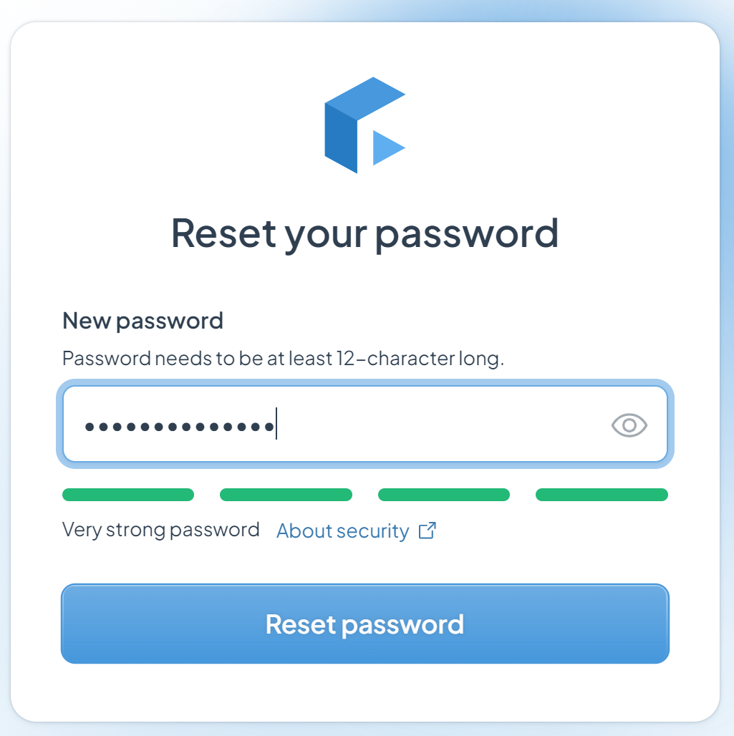Click the blue cube logo
Viewport: 734px width, 736px height.
(365, 125)
